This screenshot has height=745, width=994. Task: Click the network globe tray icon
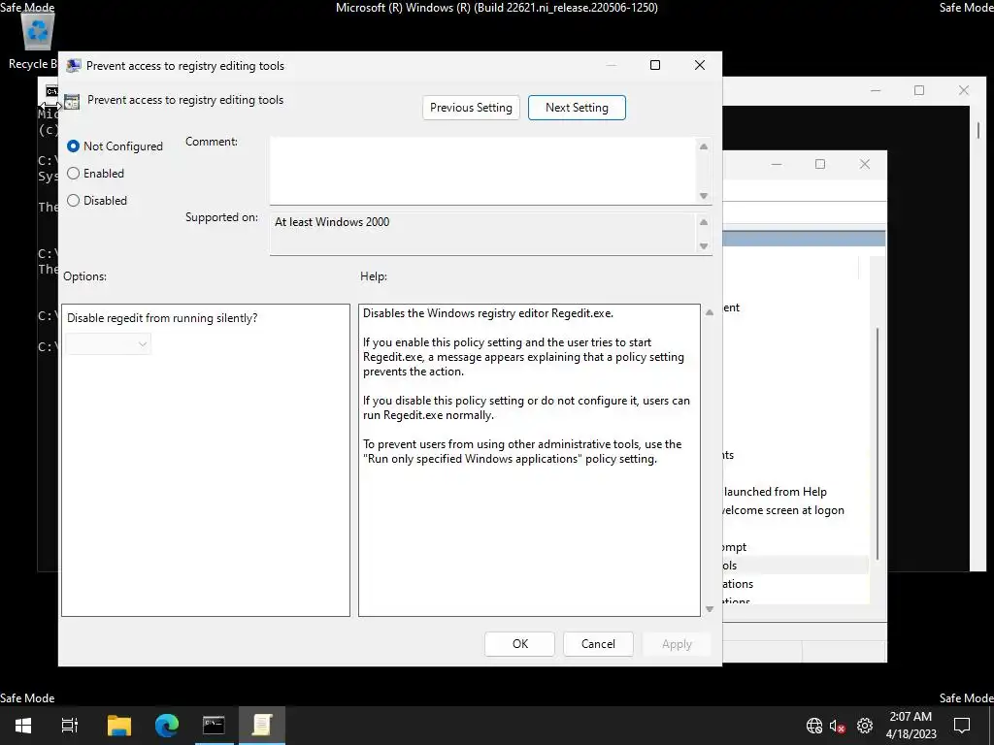coord(814,726)
